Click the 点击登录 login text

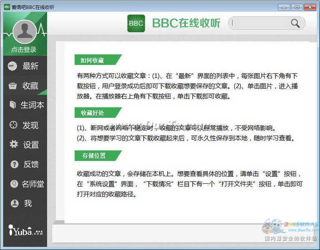click(x=24, y=50)
